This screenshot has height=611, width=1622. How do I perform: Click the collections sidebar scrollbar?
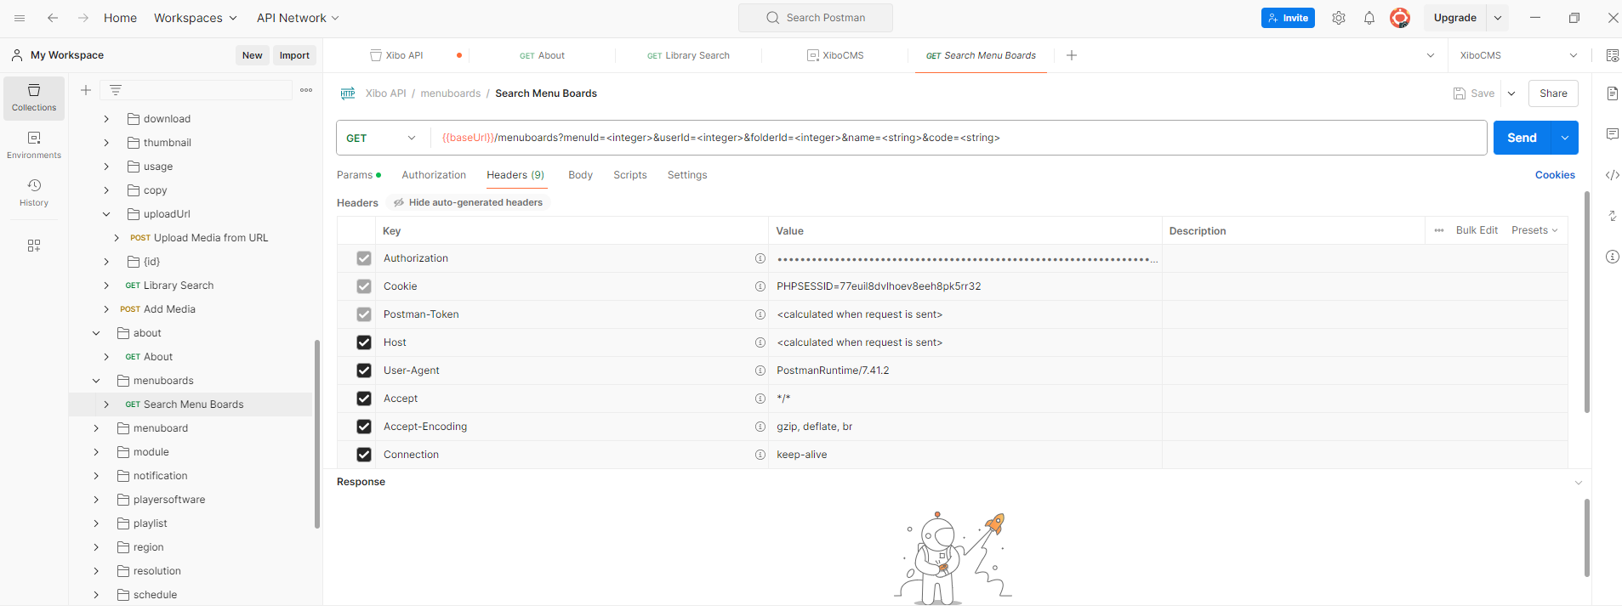[x=317, y=433]
